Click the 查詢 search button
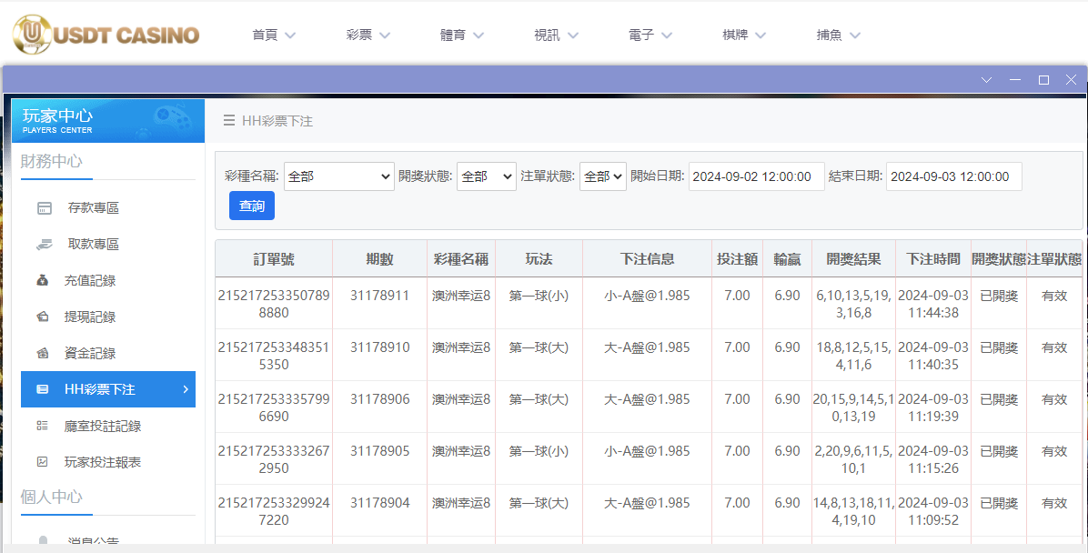The height and width of the screenshot is (553, 1088). coord(250,206)
